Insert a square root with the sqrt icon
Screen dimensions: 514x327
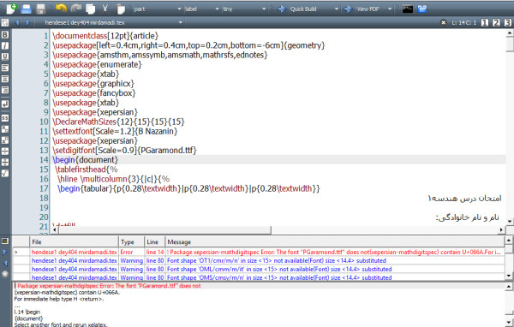pyautogui.click(x=5, y=173)
